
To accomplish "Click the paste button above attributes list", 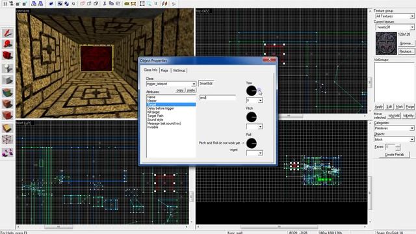I will pyautogui.click(x=190, y=90).
